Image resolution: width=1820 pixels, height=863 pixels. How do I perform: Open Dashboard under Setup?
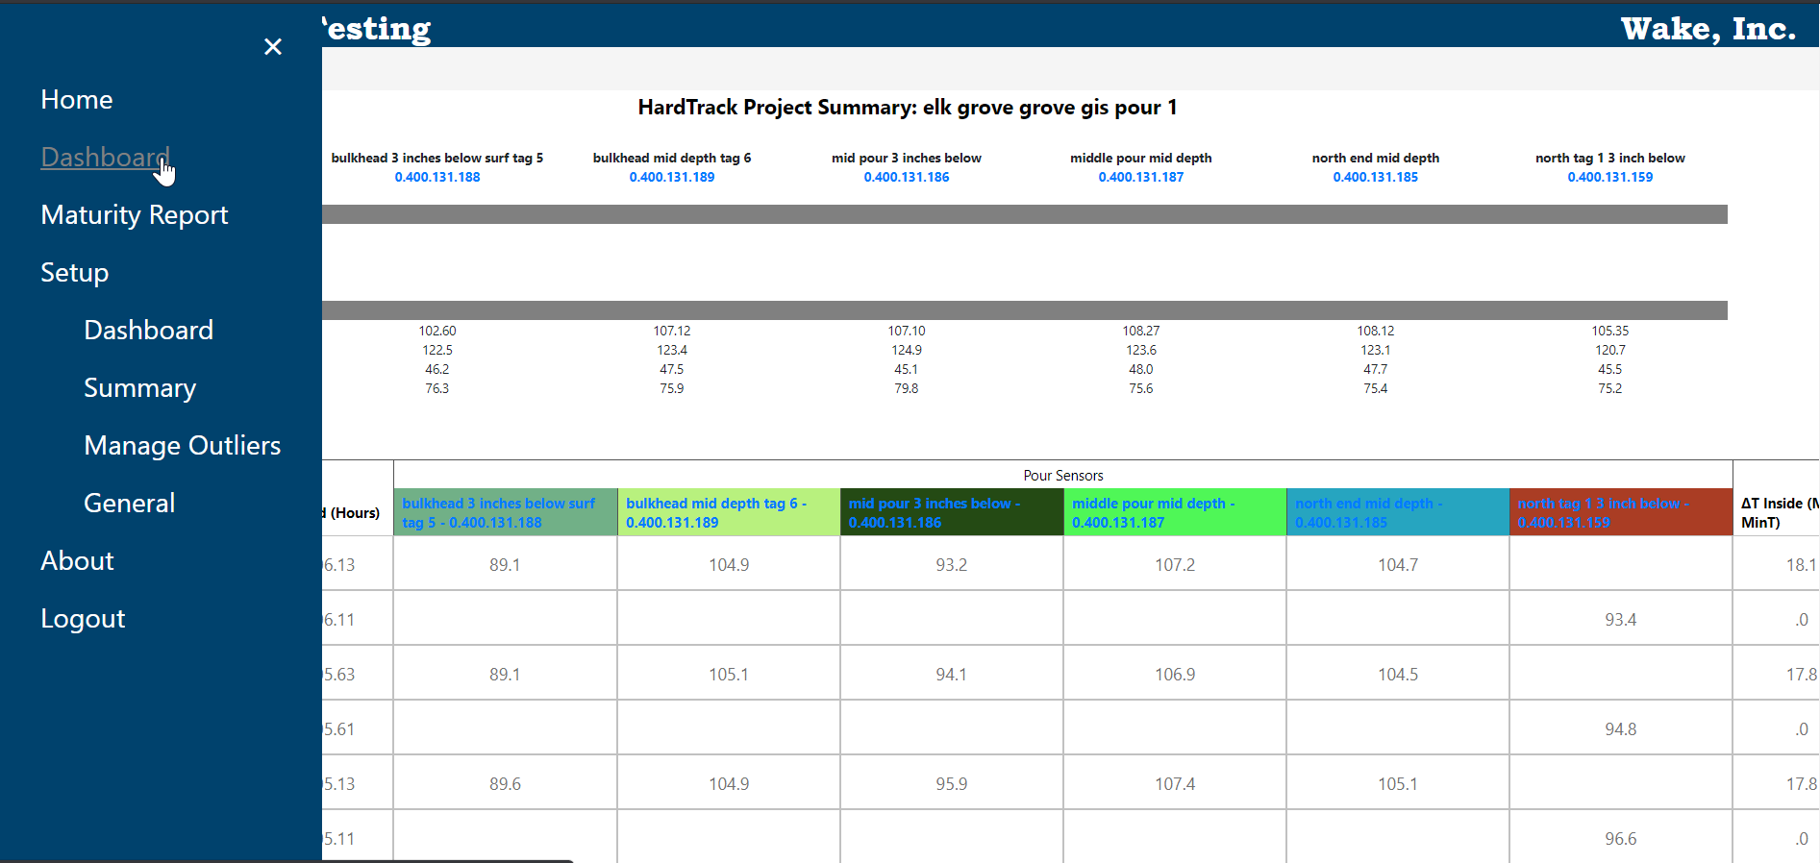149,331
